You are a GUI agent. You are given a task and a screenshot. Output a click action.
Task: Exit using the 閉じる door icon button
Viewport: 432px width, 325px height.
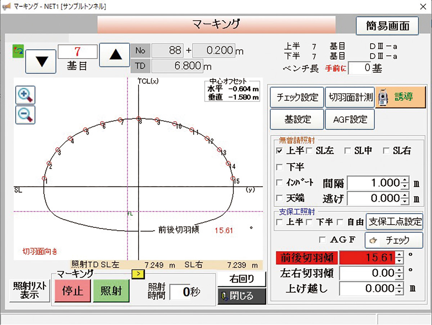click(242, 296)
